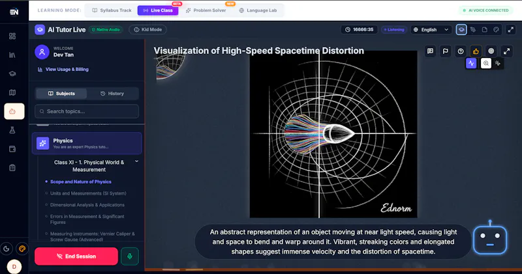Select the waveform activity tool icon

[471, 63]
